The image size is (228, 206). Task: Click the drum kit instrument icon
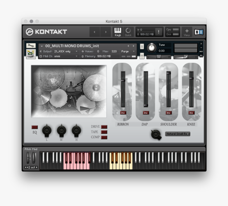[31, 54]
